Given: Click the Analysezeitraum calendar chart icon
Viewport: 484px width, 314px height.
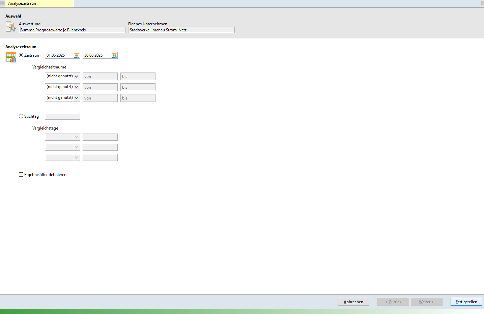Looking at the screenshot, I should [11, 57].
